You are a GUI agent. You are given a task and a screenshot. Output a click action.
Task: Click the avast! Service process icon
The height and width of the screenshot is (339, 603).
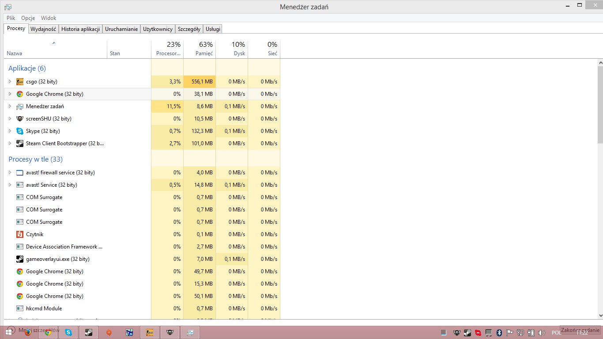point(20,185)
